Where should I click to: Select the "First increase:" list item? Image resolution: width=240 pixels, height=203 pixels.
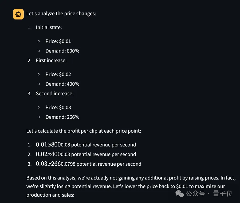(x=51, y=61)
